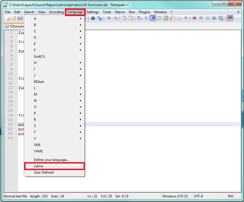Start macro recording with red dot
This screenshot has height=202, width=244.
194,18
